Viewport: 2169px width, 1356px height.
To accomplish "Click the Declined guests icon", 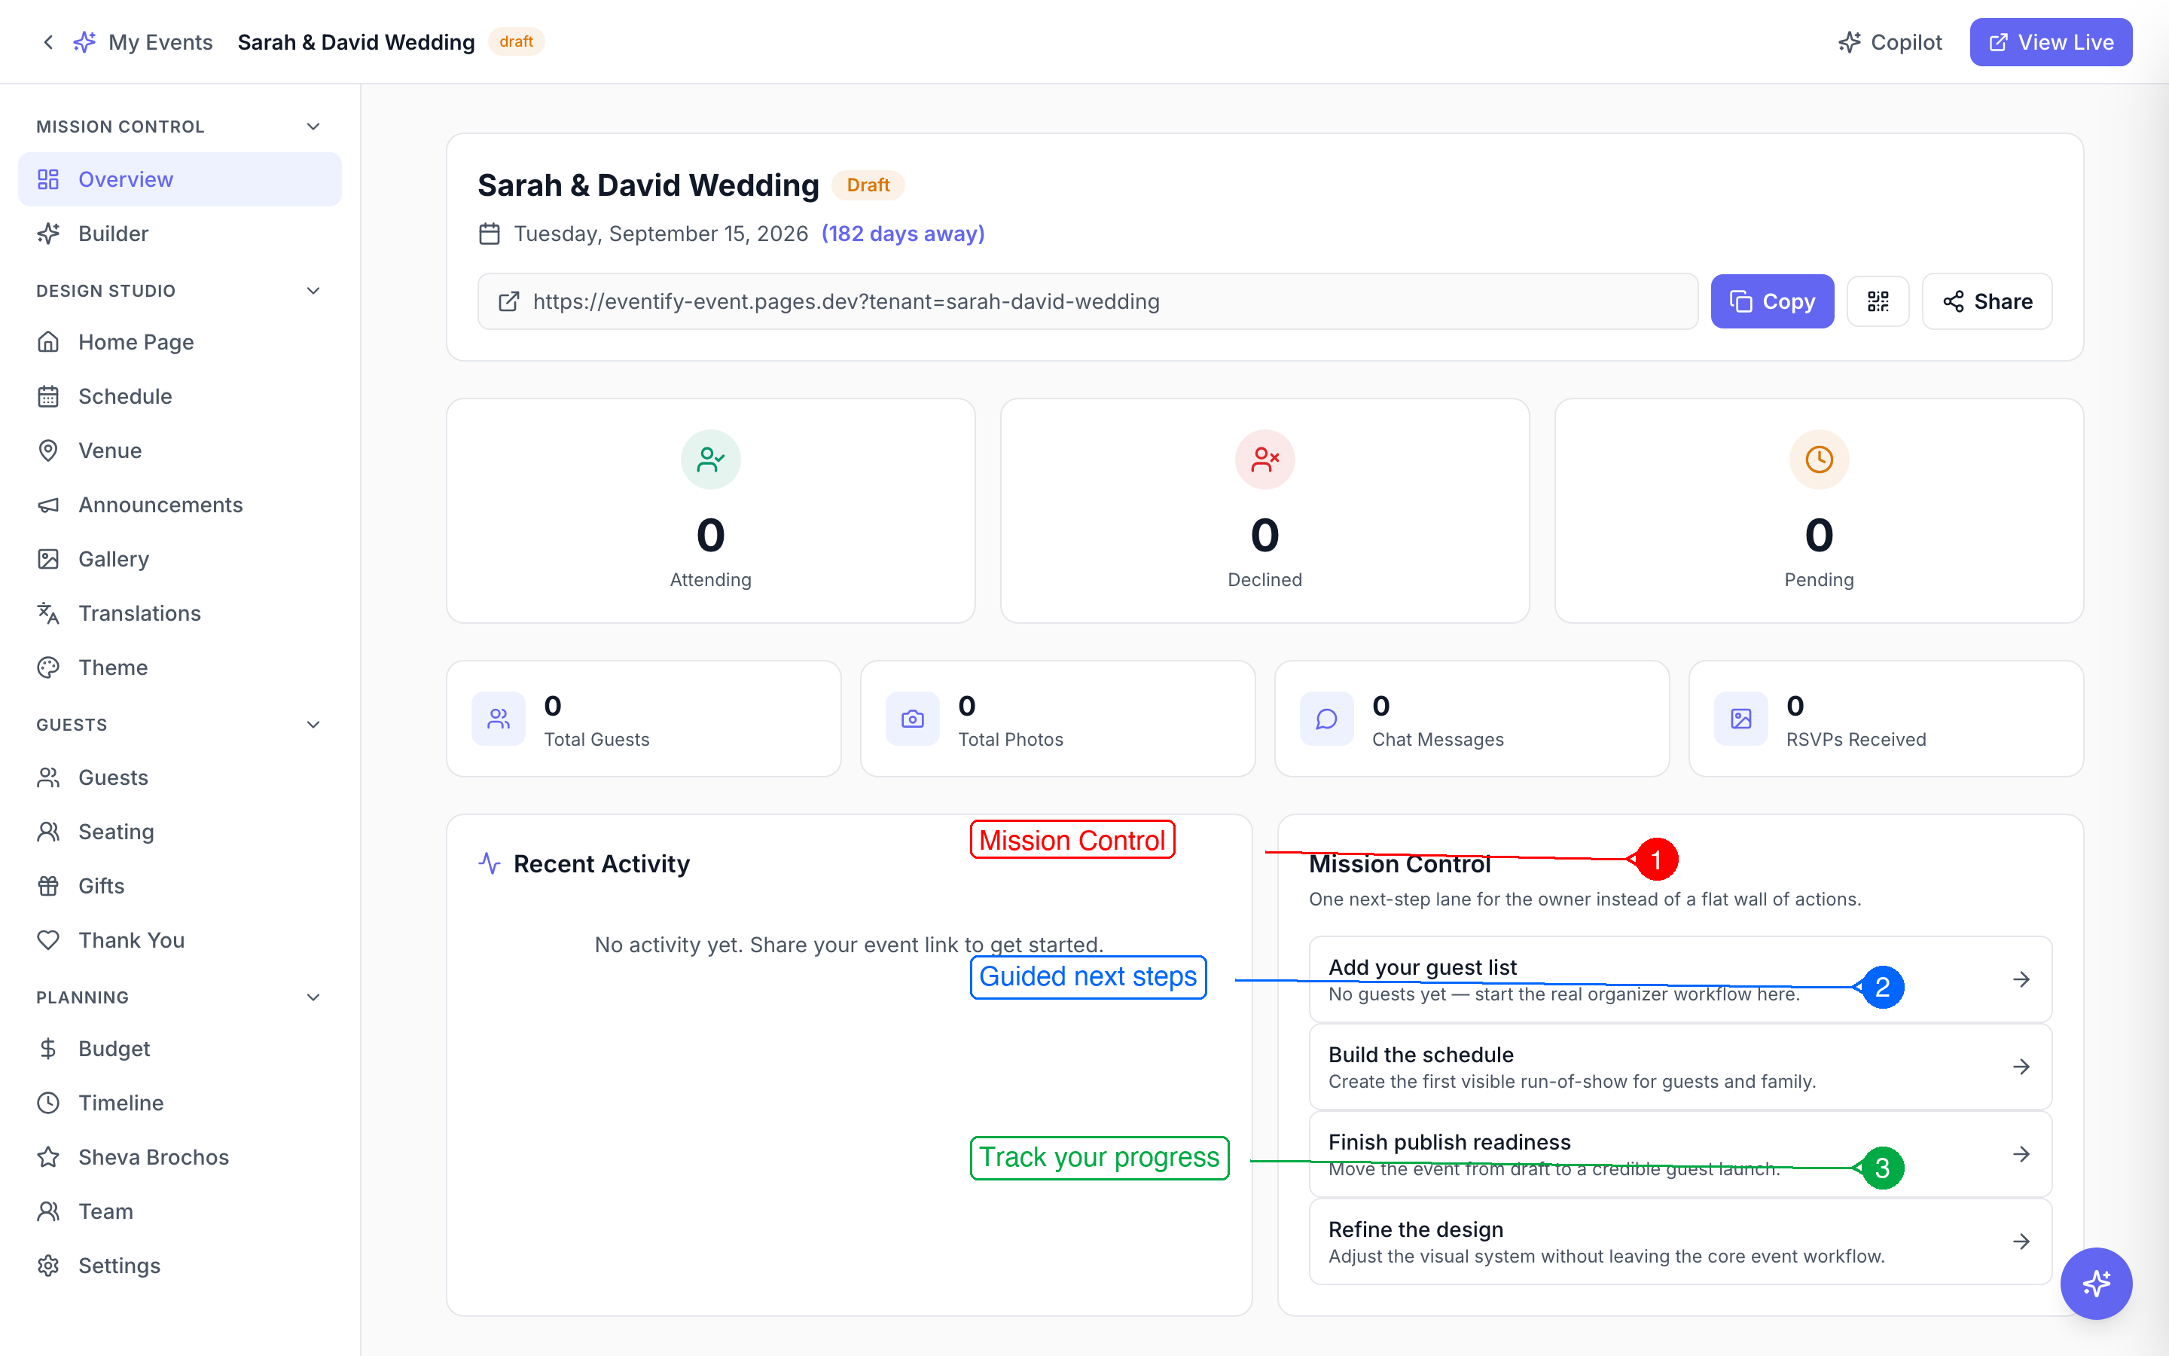I will click(1264, 460).
